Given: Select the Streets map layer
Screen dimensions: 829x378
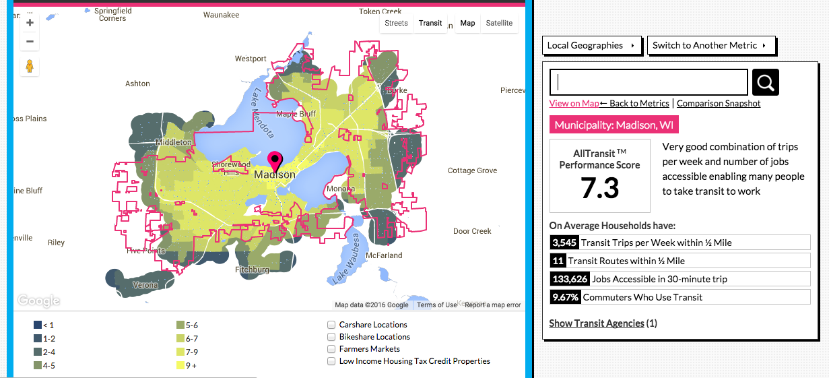Looking at the screenshot, I should click(x=396, y=23).
